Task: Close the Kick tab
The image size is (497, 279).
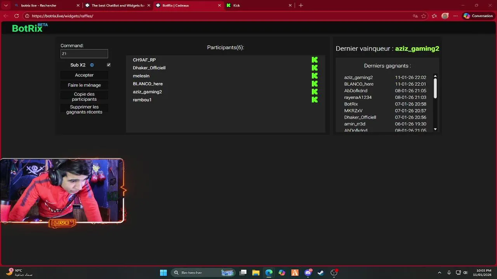Action: tap(290, 5)
